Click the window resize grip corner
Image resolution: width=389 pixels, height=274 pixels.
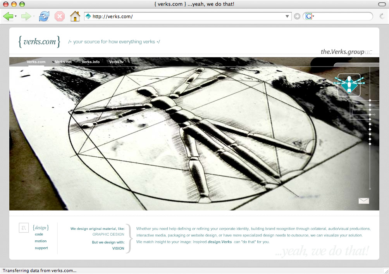[386, 271]
